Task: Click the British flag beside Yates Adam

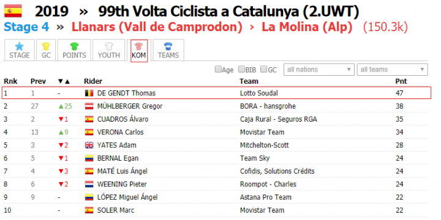Action: tap(89, 145)
